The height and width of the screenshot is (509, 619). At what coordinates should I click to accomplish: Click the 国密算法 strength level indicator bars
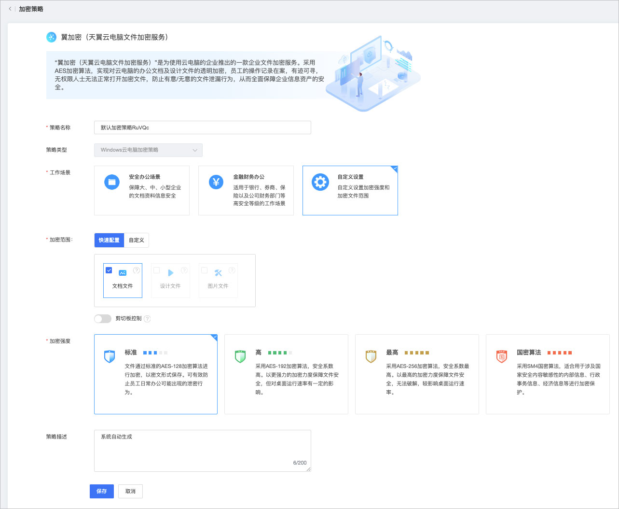tap(560, 353)
